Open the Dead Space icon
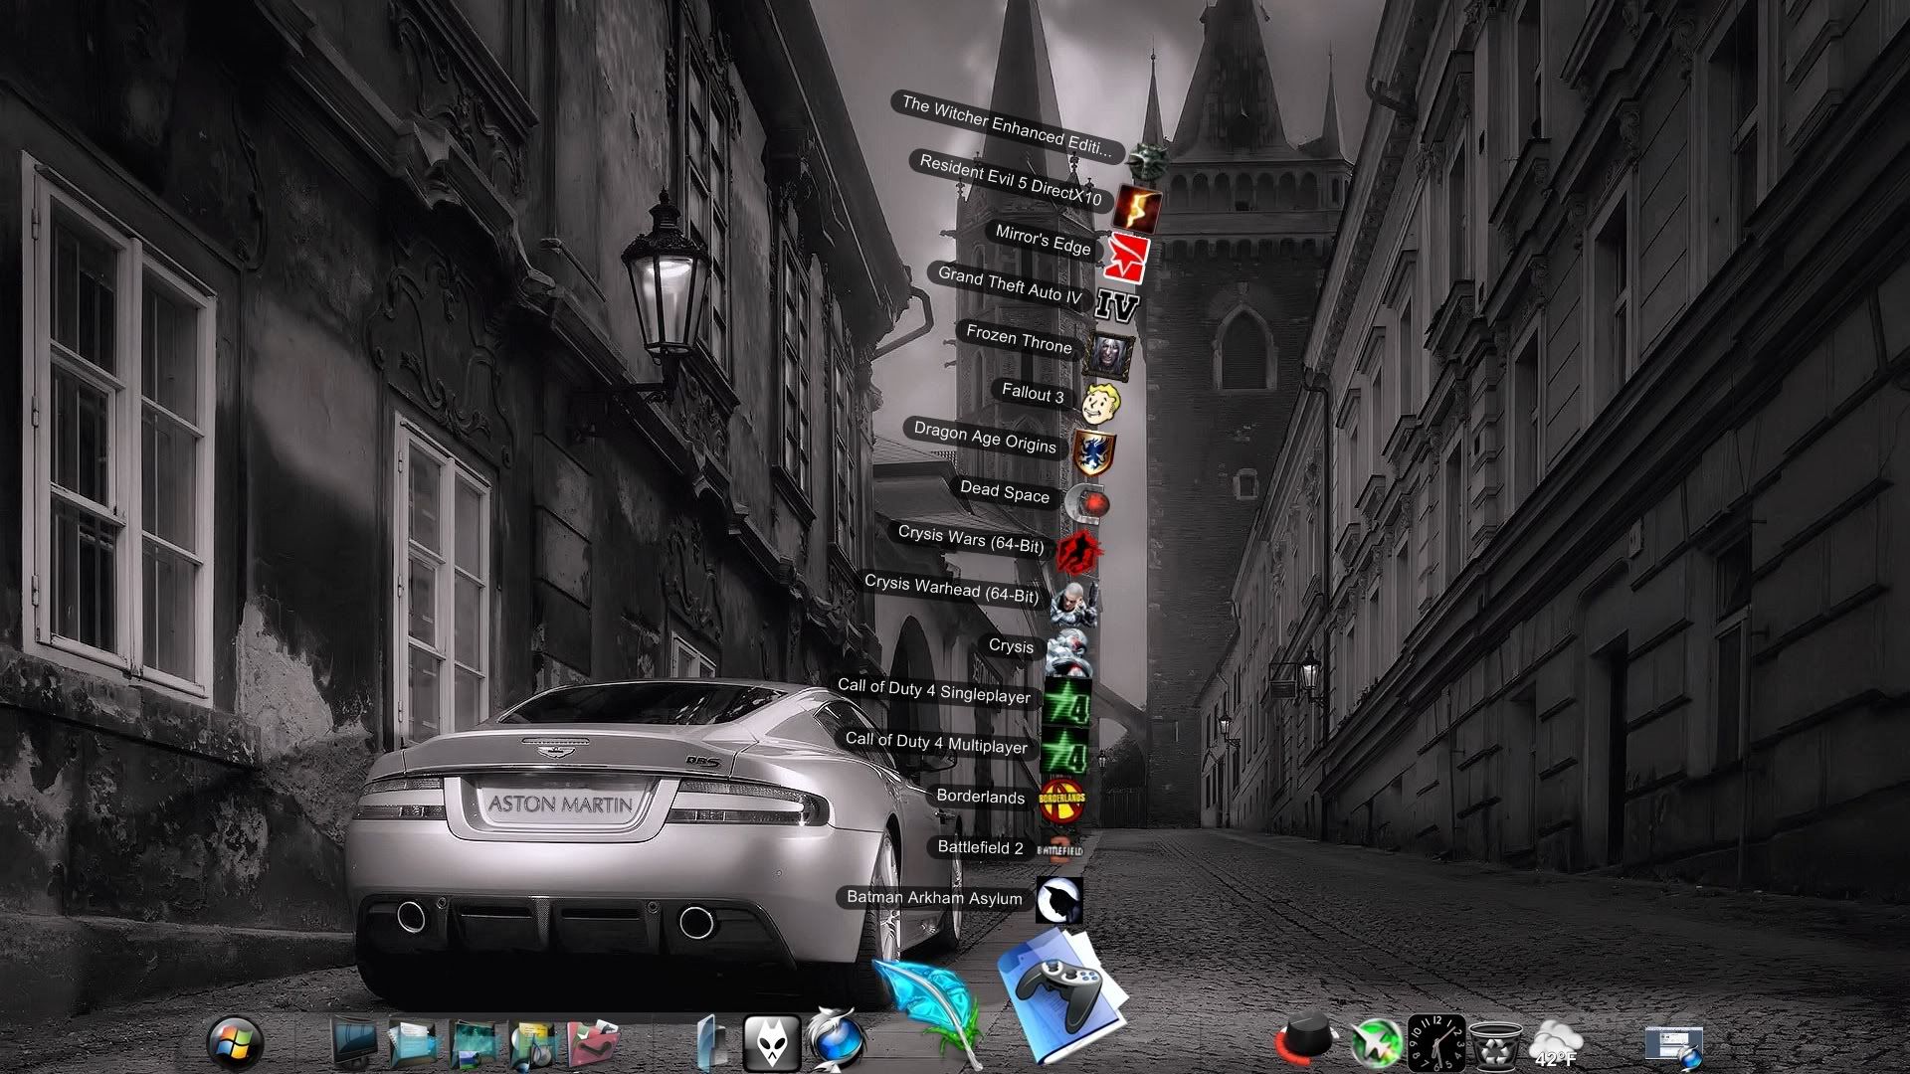 tap(1086, 504)
